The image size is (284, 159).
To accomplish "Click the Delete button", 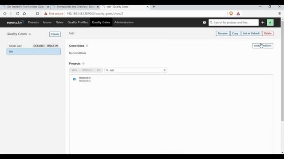I will 268,34.
